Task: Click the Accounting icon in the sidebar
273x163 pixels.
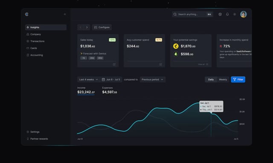Action: tap(28, 55)
